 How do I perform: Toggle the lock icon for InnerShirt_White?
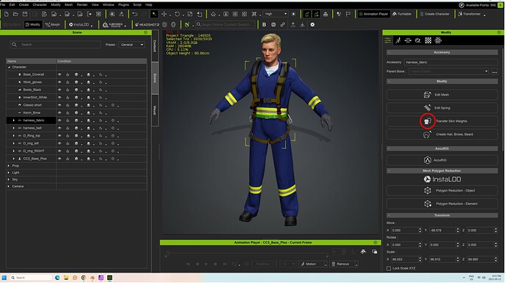(68, 98)
